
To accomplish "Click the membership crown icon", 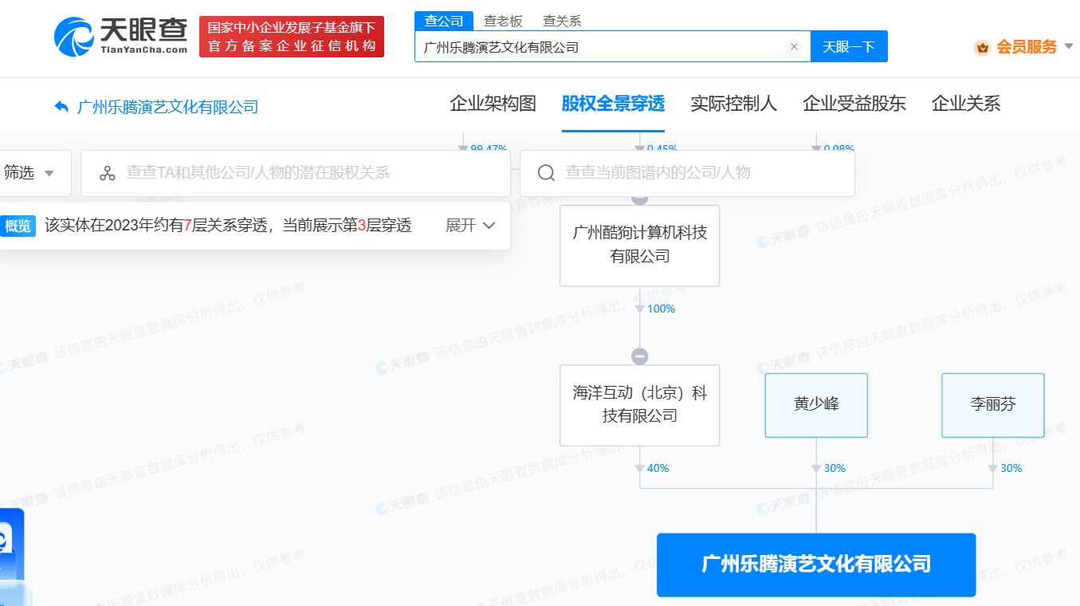I will point(983,48).
